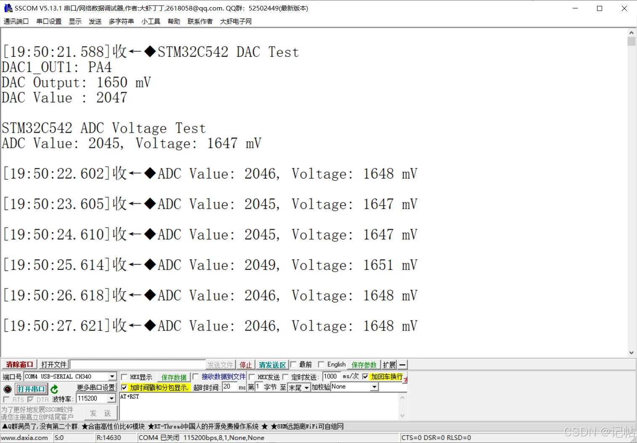The width and height of the screenshot is (637, 443).
Task: Toggle HEX显示 checkbox
Action: [124, 377]
